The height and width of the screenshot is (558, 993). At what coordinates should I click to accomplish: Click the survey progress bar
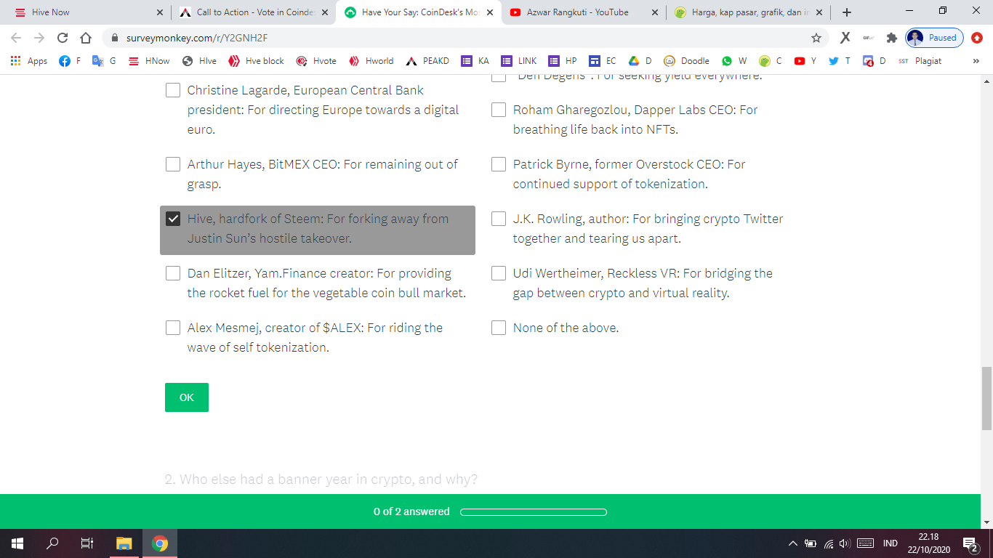[x=534, y=511]
